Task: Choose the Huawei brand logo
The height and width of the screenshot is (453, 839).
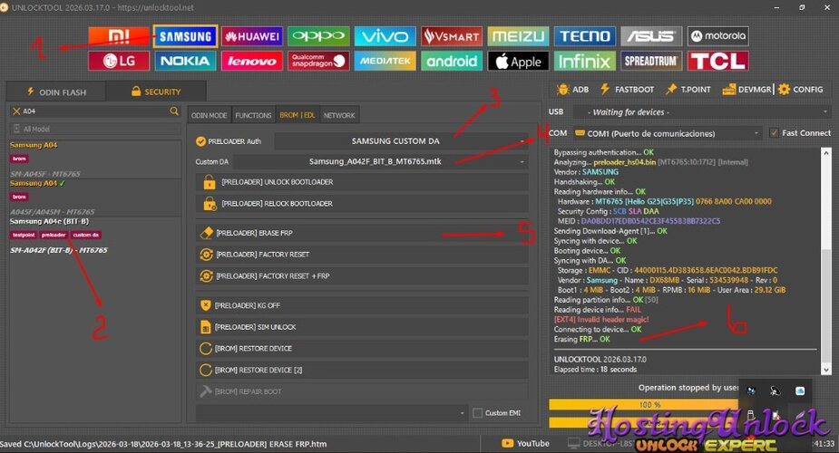Action: click(252, 36)
